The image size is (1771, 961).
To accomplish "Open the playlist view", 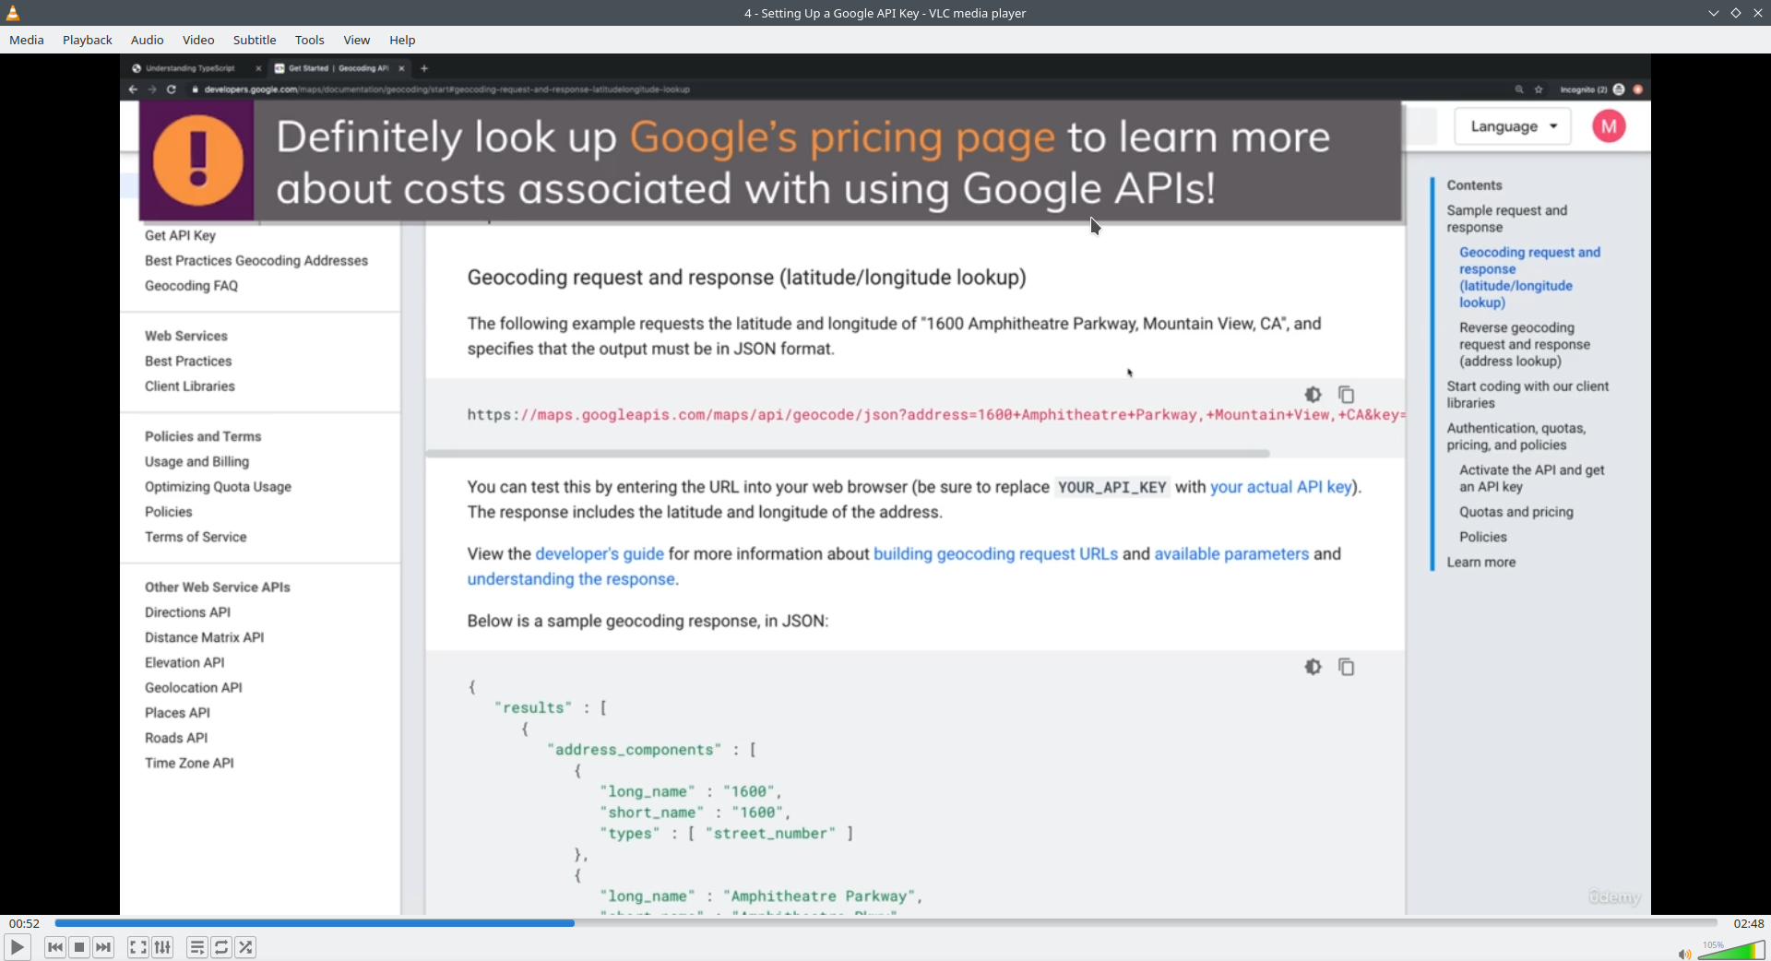I will 196,947.
